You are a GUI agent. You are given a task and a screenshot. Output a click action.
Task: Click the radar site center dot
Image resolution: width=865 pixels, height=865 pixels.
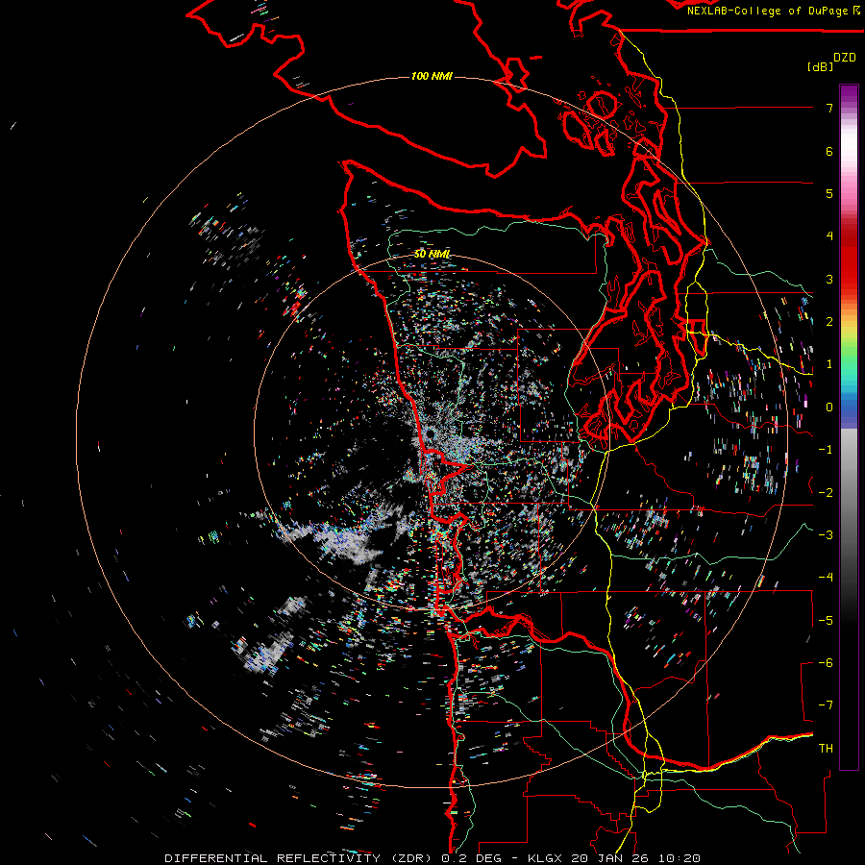(x=432, y=435)
